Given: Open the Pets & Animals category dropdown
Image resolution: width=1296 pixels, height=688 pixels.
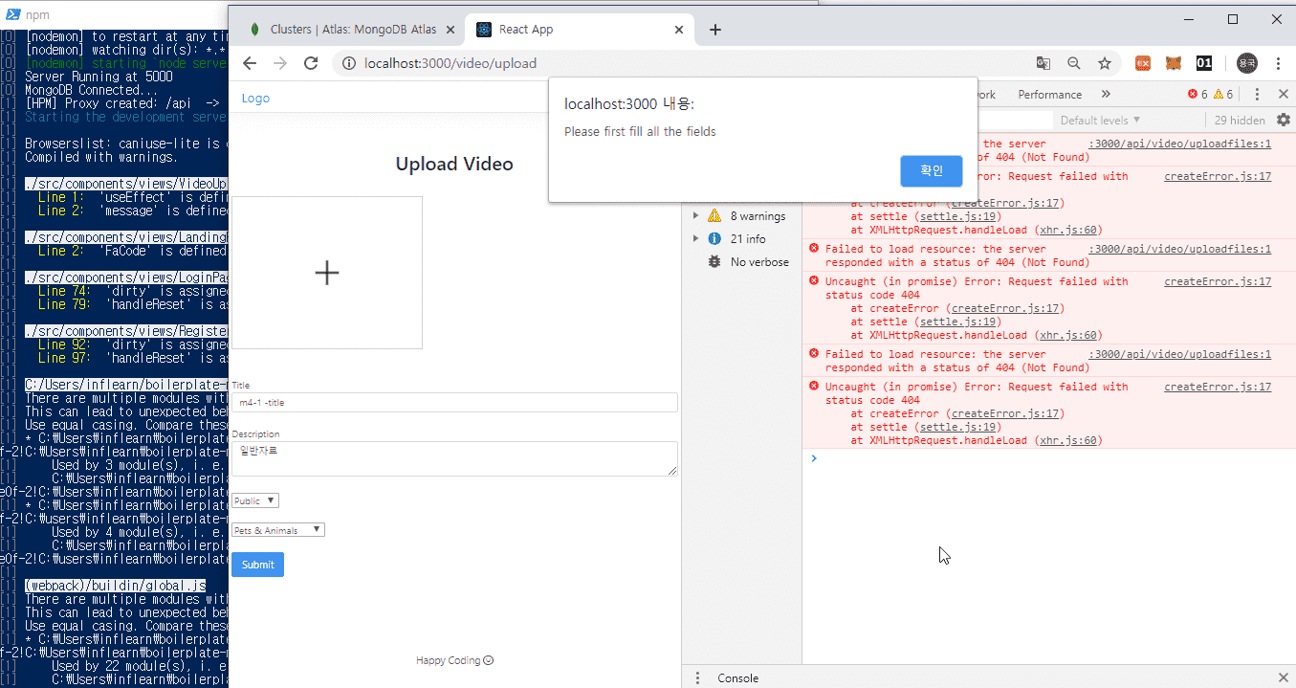Looking at the screenshot, I should tap(278, 530).
